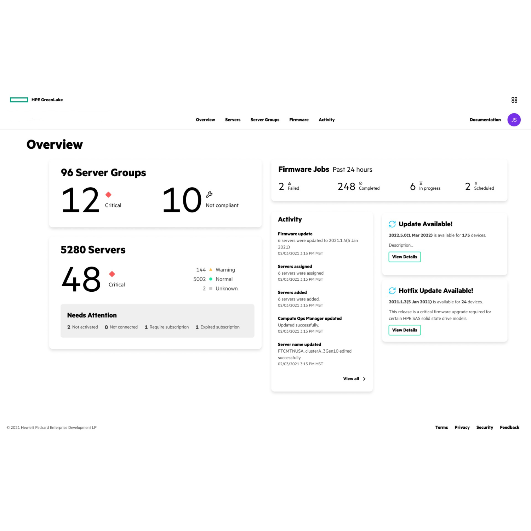Click the Scheduled jobs calendar icon
The width and height of the screenshot is (531, 531).
click(x=476, y=183)
